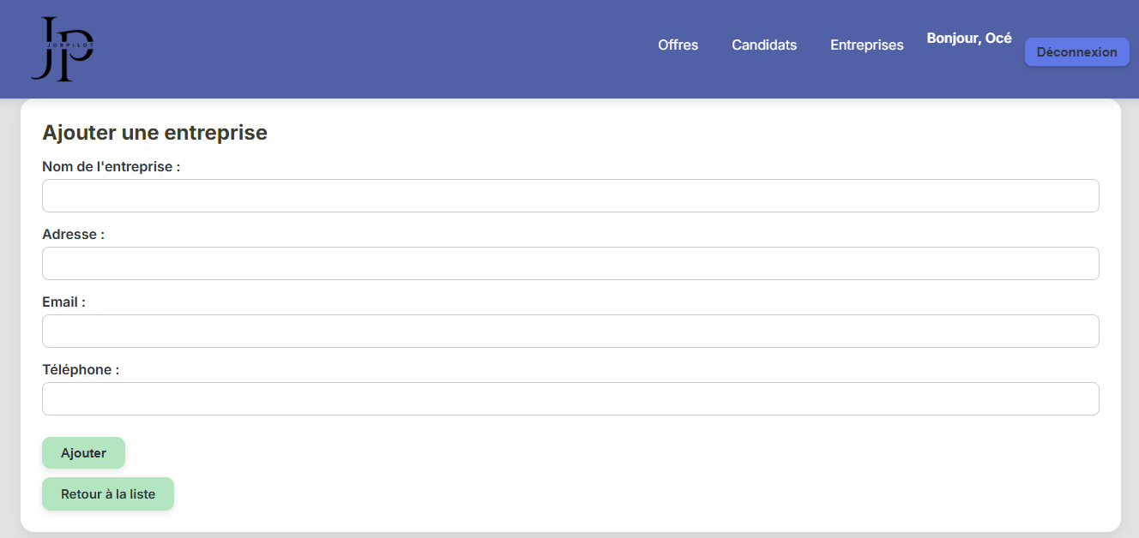Go to the Candidats page
Viewport: 1139px width, 538px height.
tap(764, 45)
